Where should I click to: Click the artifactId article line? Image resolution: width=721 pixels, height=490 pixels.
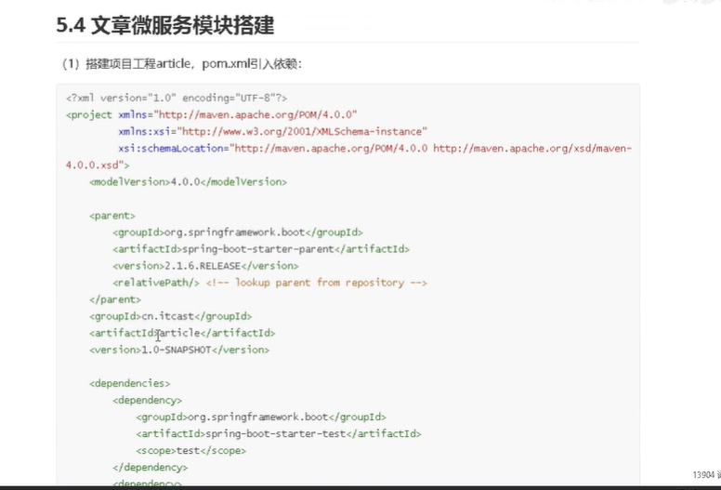pos(182,333)
